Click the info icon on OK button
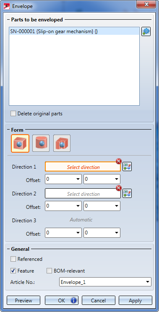Screen dimensions: 159x312 click(x=73, y=300)
